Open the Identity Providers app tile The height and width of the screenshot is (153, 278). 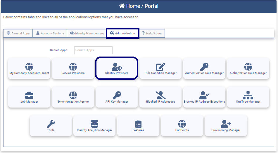(x=117, y=68)
